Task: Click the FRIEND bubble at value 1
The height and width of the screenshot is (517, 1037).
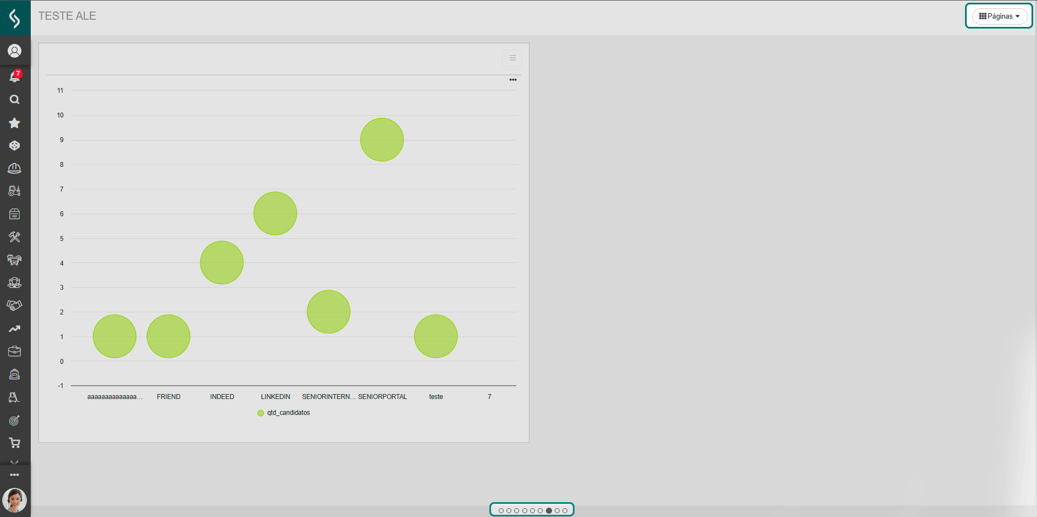Action: point(169,336)
